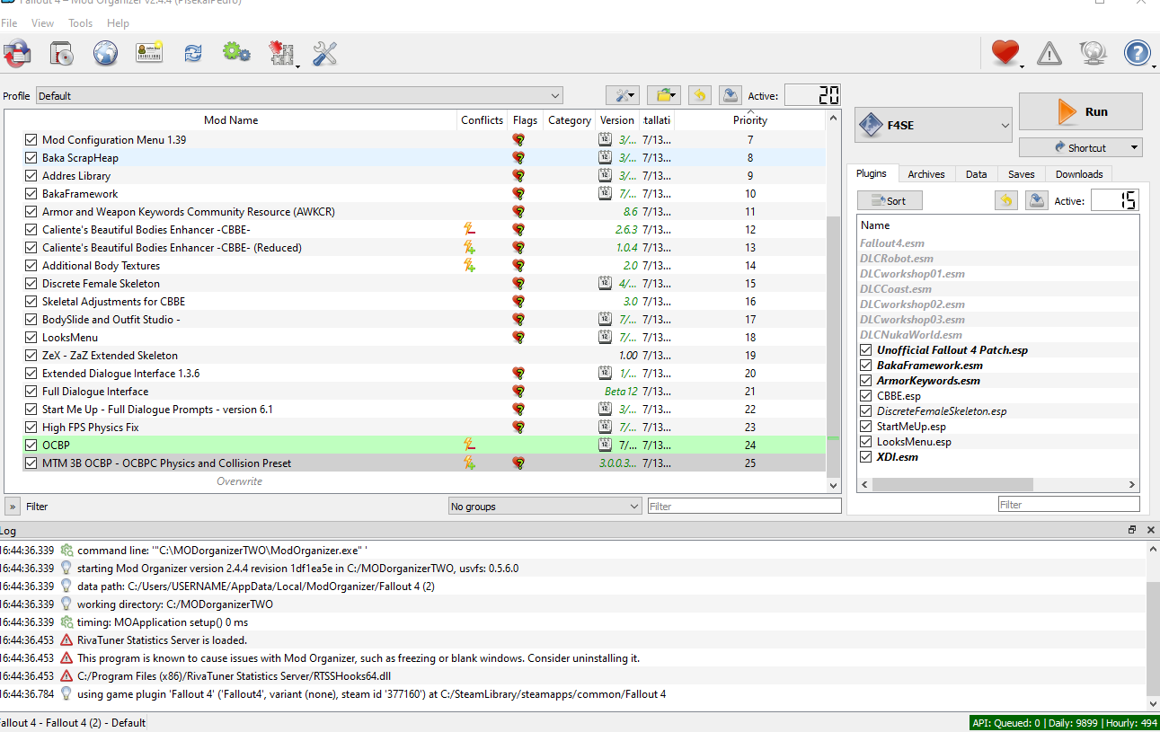This screenshot has height=732, width=1160.
Task: Open the executables gears icon
Action: tap(236, 54)
